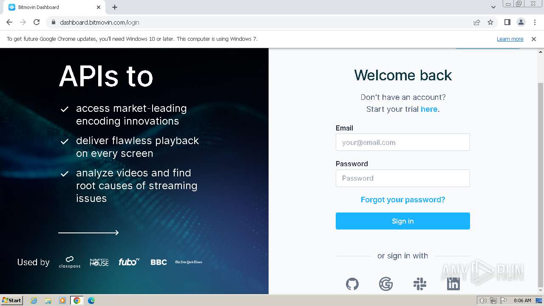Click the white arrow on promo panel
This screenshot has height=306, width=544.
(88, 232)
